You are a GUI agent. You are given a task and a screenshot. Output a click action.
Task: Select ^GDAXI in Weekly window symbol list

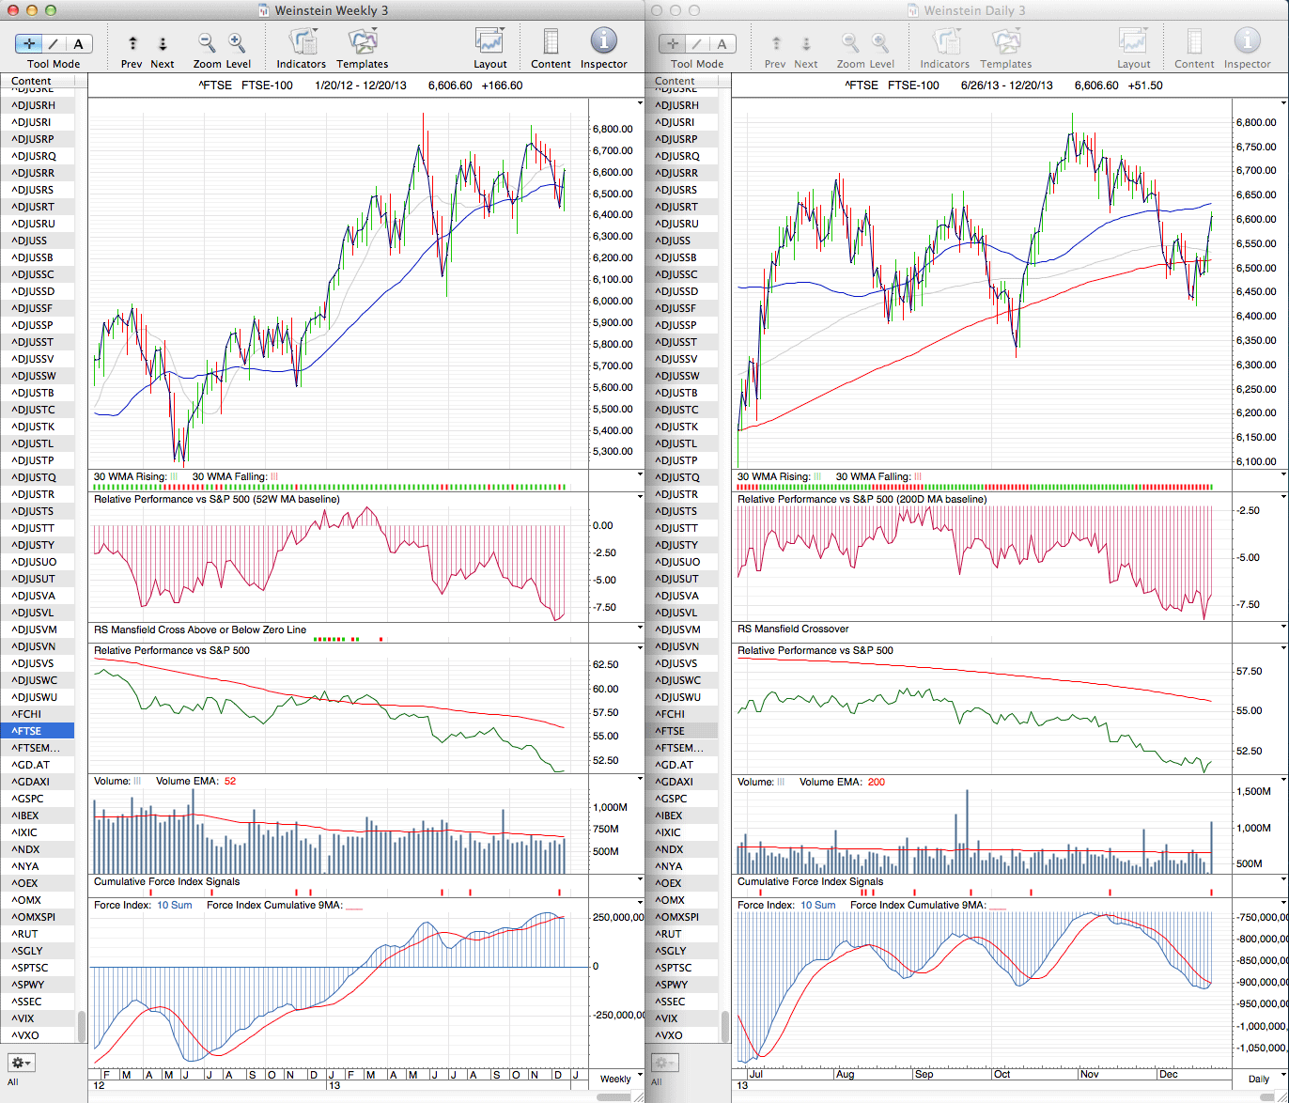[31, 782]
